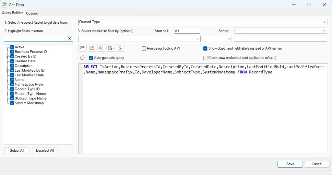Image resolution: width=332 pixels, height=175 pixels.
Task: Click the refresh query circular arrows icon
Action: point(82,58)
